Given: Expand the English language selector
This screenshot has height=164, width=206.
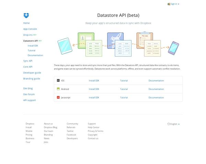Looking at the screenshot, I should point(175,124).
